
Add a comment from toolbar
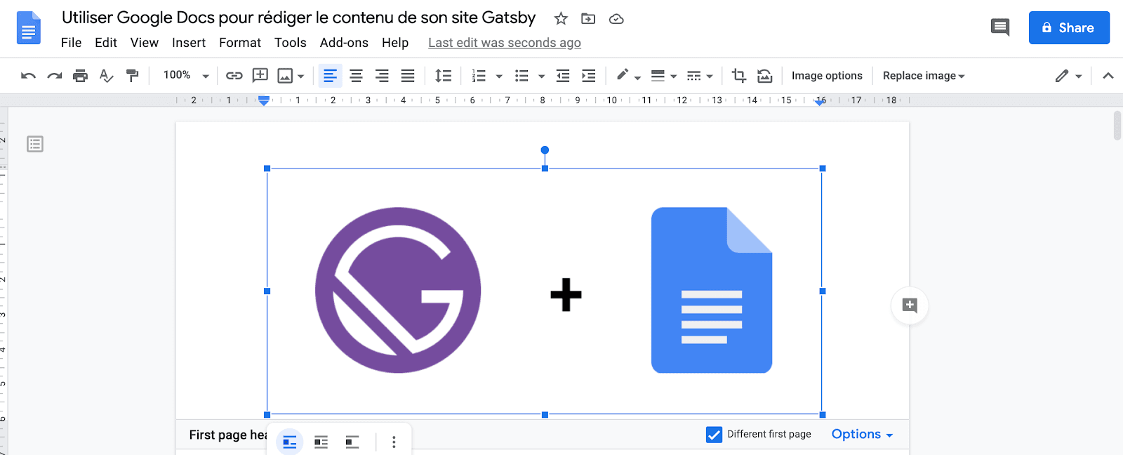[260, 75]
